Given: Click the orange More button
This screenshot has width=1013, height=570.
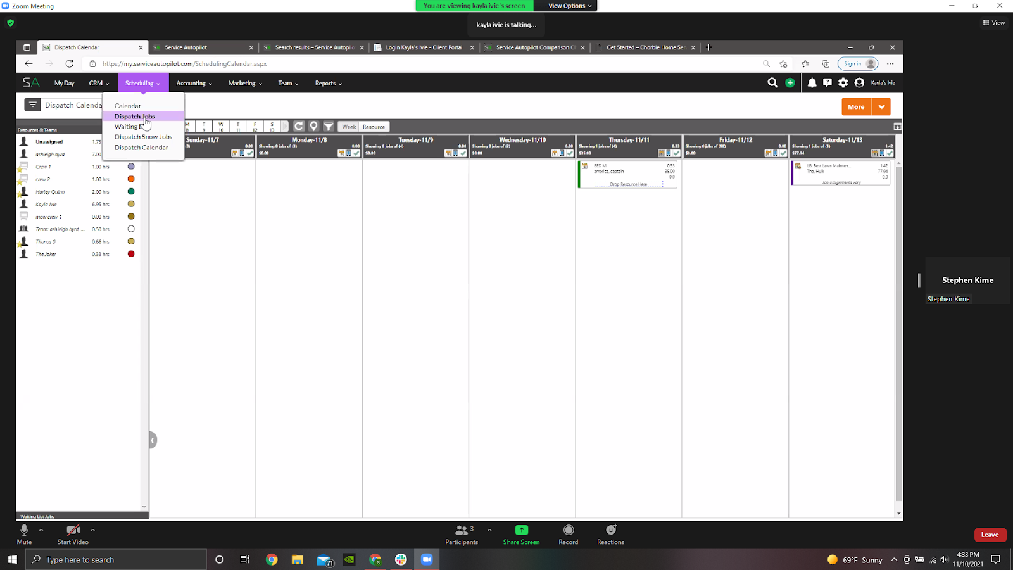Looking at the screenshot, I should coord(857,107).
